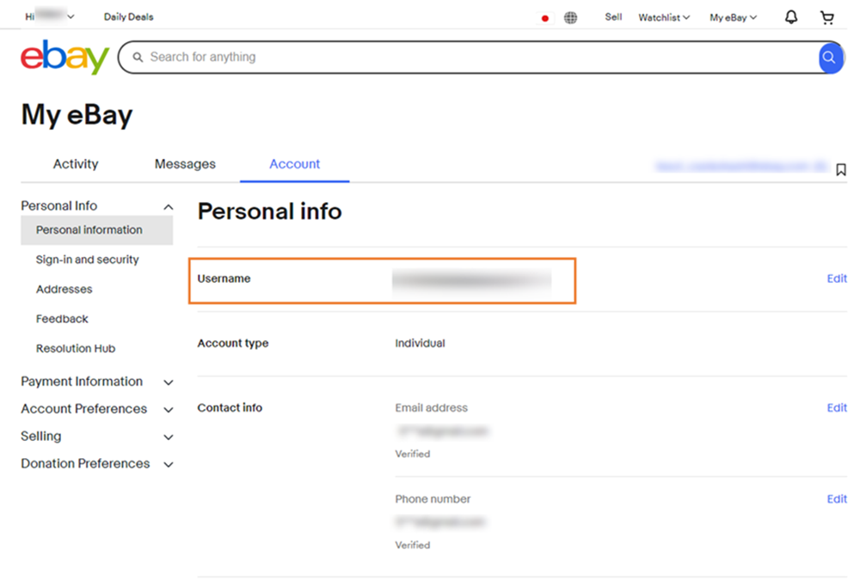The image size is (860, 587).
Task: Click the Sell link
Action: click(x=613, y=17)
